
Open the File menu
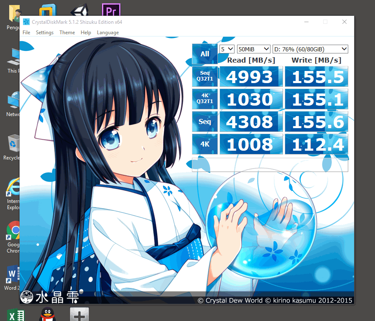click(x=26, y=33)
